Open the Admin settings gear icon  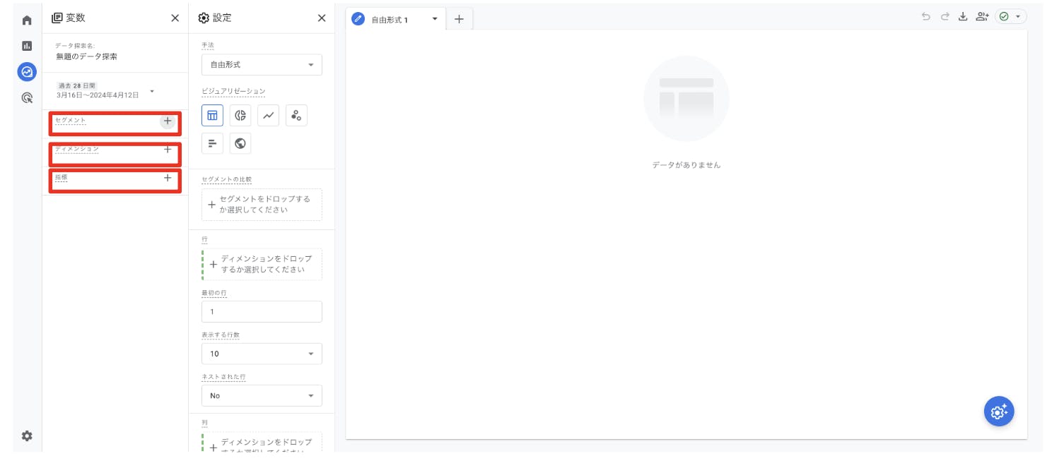(27, 435)
